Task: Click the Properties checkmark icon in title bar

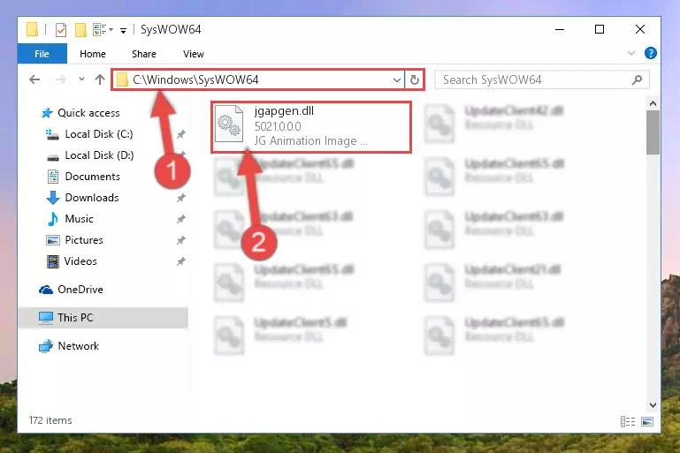Action: 61,29
